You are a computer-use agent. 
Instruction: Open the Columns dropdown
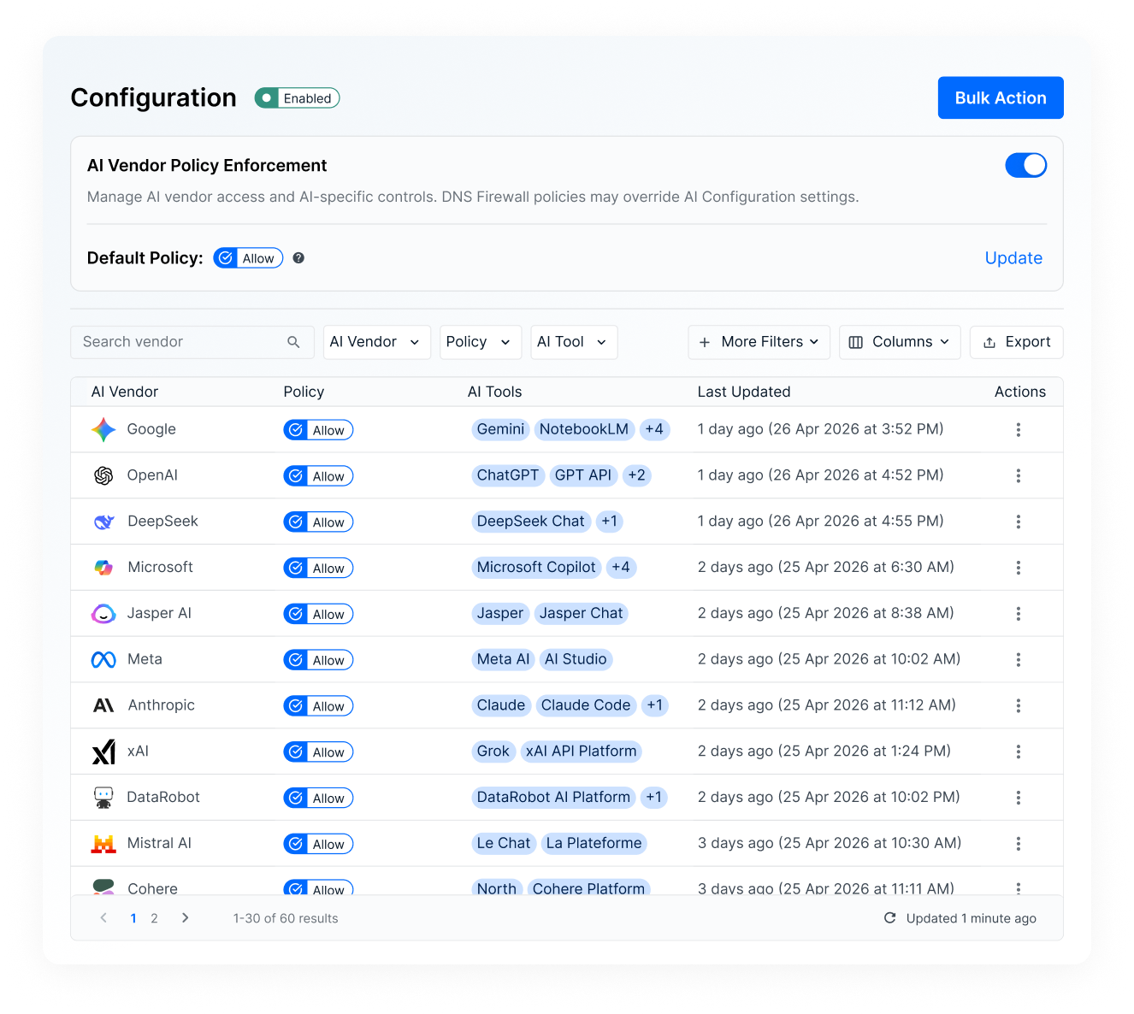(900, 342)
